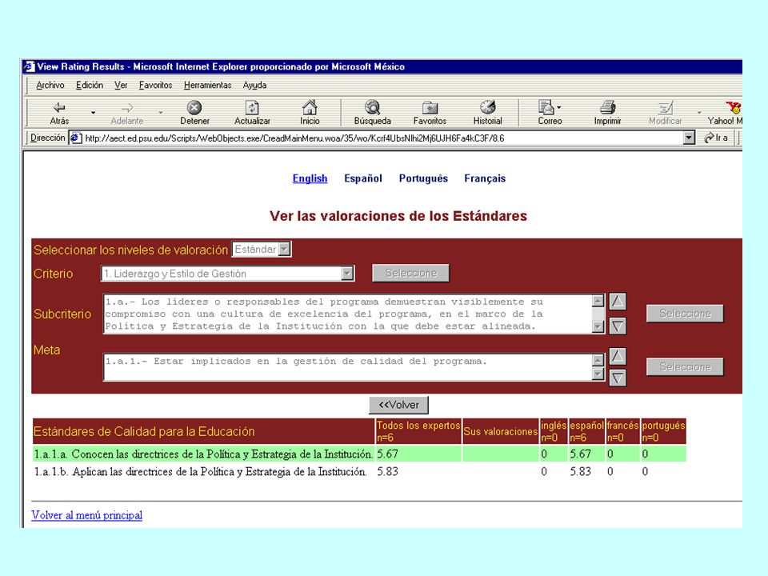Open the Modificar dropdown arrow

click(x=699, y=113)
